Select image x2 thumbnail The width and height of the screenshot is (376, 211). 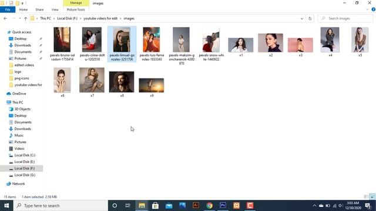pos(270,43)
